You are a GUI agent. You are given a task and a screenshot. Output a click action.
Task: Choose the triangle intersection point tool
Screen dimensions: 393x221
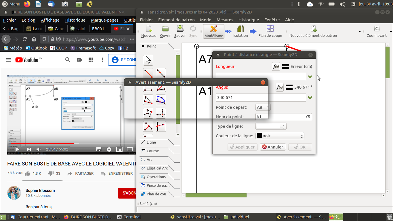[x=148, y=113]
